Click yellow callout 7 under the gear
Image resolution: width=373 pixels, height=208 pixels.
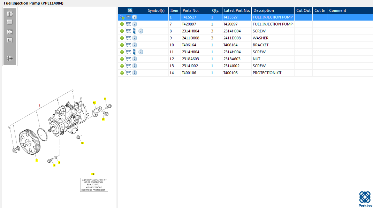coord(36,161)
